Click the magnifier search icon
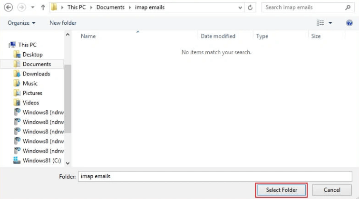Viewport: 359px width, 199px height. (348, 7)
